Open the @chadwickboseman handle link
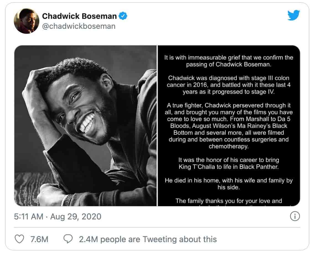This screenshot has width=321, height=256. 79,26
